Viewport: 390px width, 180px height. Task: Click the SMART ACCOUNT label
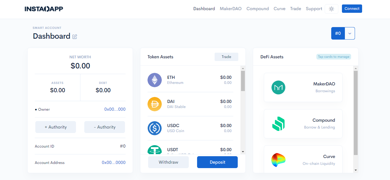point(47,28)
